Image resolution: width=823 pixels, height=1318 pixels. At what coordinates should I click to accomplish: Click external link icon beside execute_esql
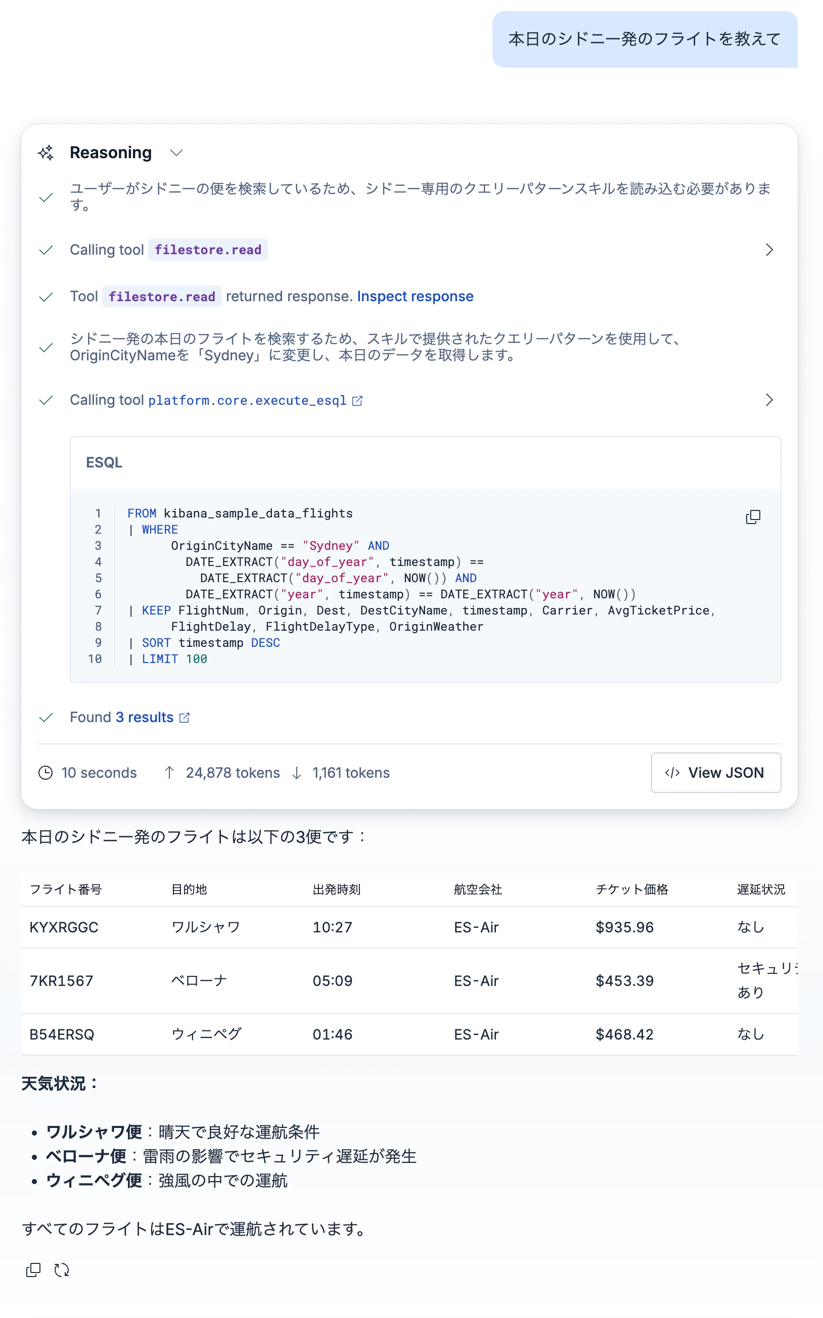357,401
